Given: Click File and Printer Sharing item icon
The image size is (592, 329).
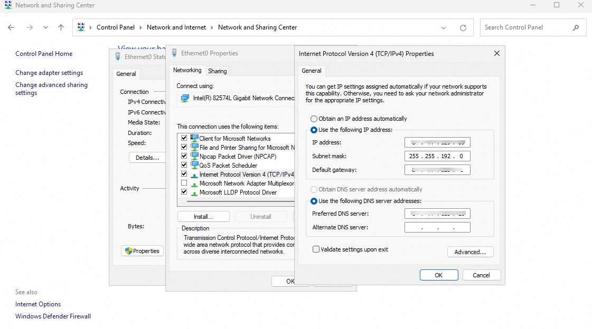Looking at the screenshot, I should pyautogui.click(x=194, y=147).
